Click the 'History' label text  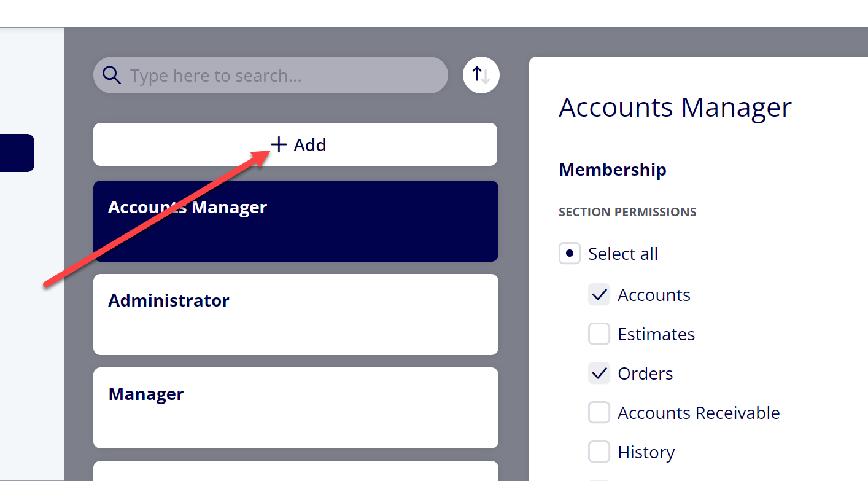point(646,453)
